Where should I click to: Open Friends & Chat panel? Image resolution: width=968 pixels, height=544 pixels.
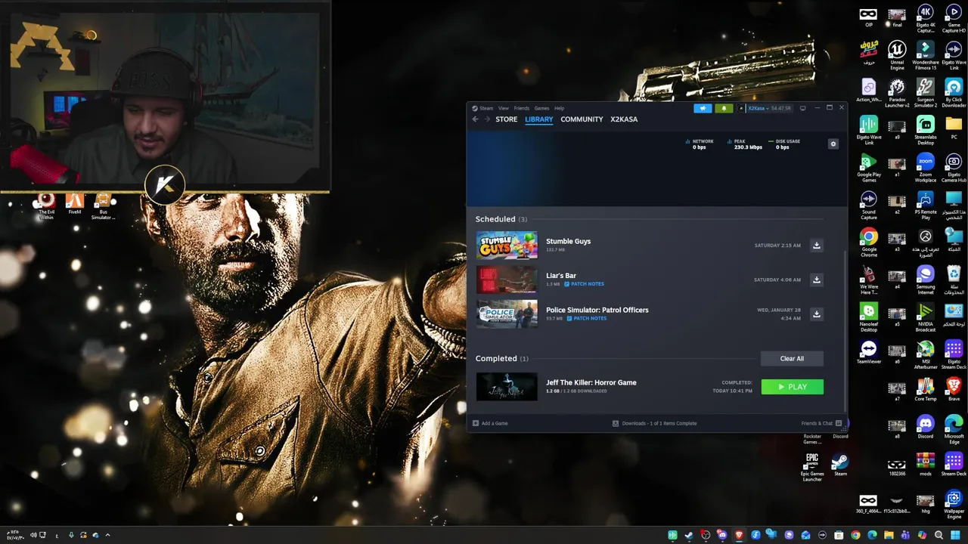tap(821, 423)
